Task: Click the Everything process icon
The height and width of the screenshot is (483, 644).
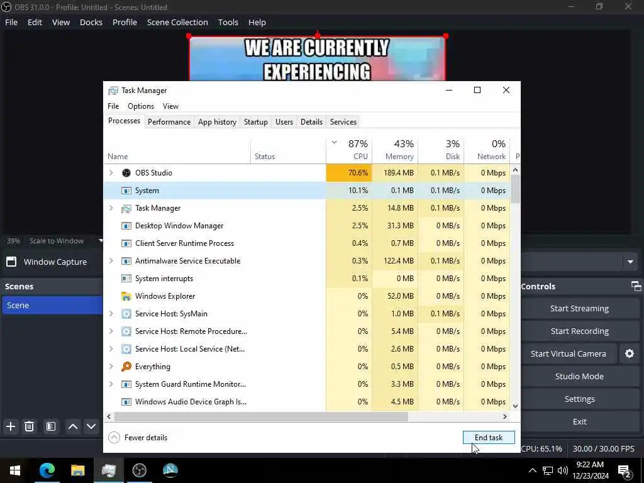Action: pyautogui.click(x=126, y=367)
